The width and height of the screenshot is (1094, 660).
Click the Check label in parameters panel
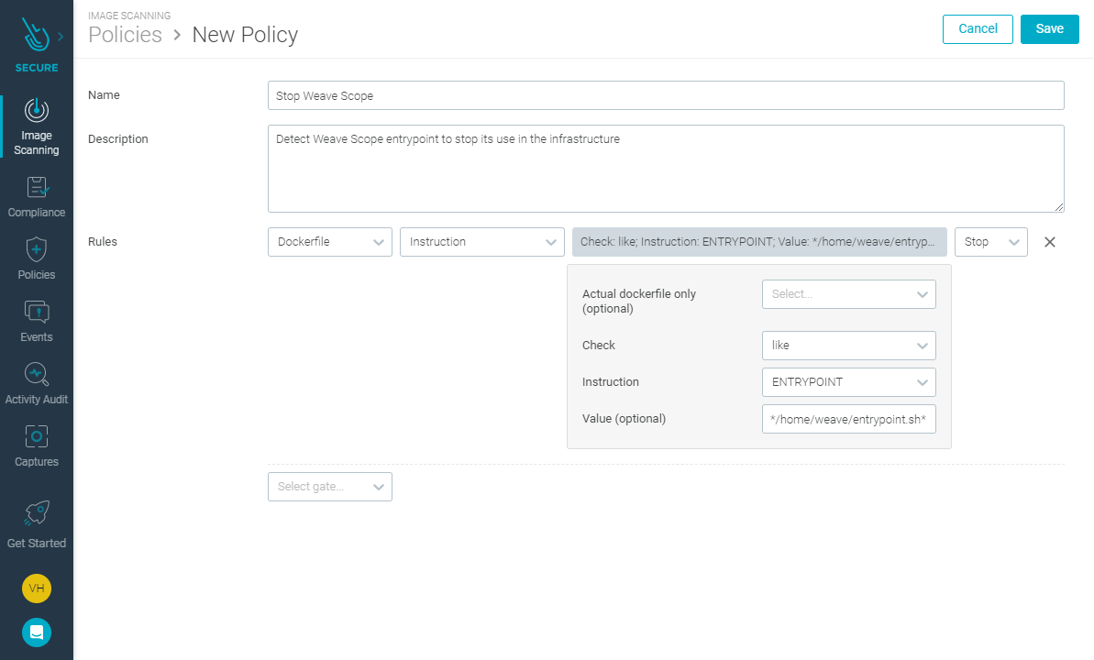(x=599, y=346)
